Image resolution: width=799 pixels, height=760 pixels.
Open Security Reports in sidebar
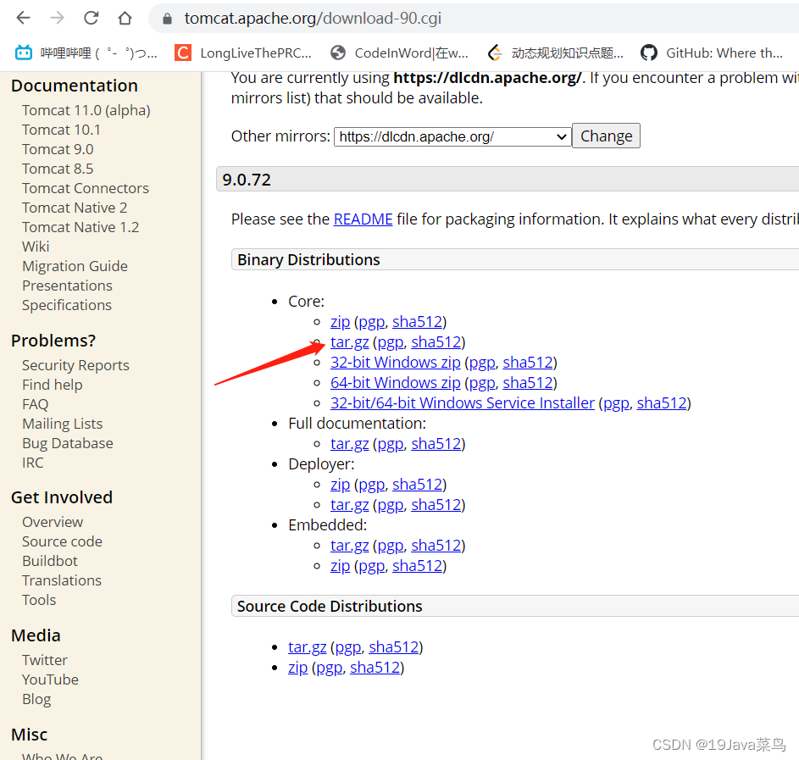(x=75, y=366)
